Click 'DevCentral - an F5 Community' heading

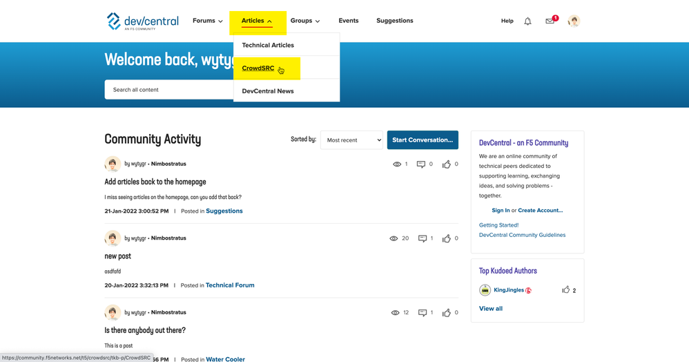click(523, 143)
